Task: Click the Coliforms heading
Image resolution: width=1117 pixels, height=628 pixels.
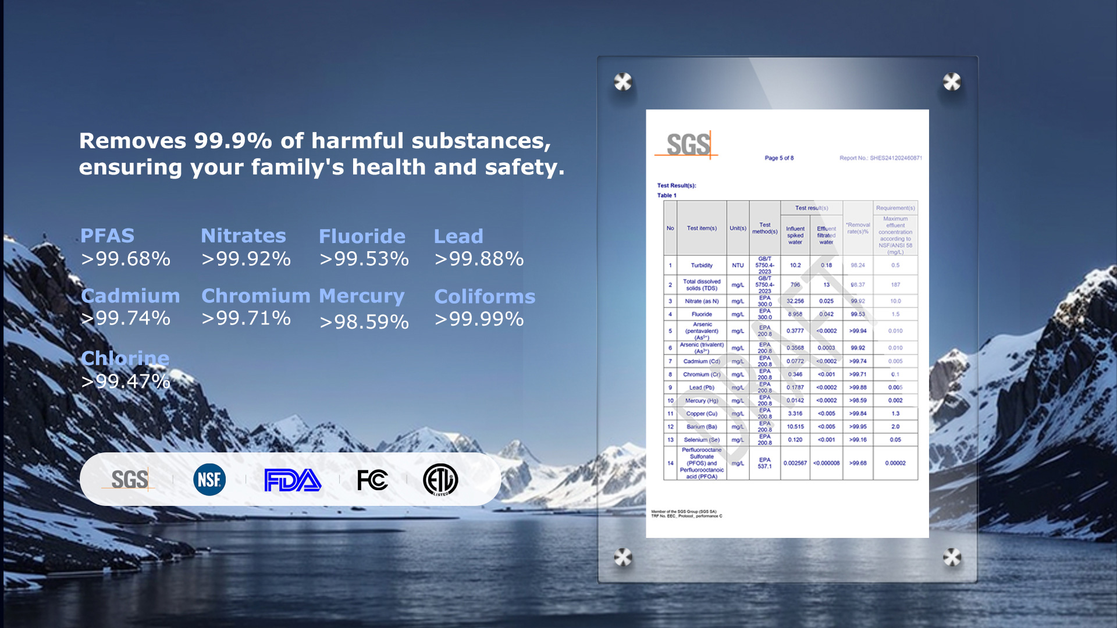Action: point(485,297)
